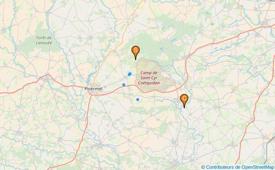Click the town directly left of the C marker

(178, 100)
